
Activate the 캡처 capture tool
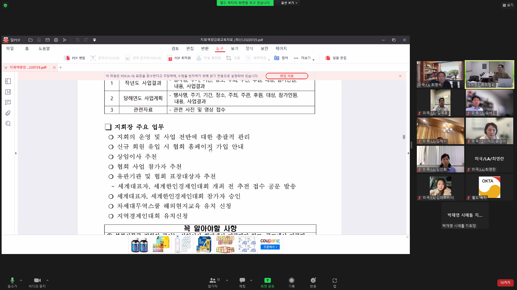coord(281,58)
